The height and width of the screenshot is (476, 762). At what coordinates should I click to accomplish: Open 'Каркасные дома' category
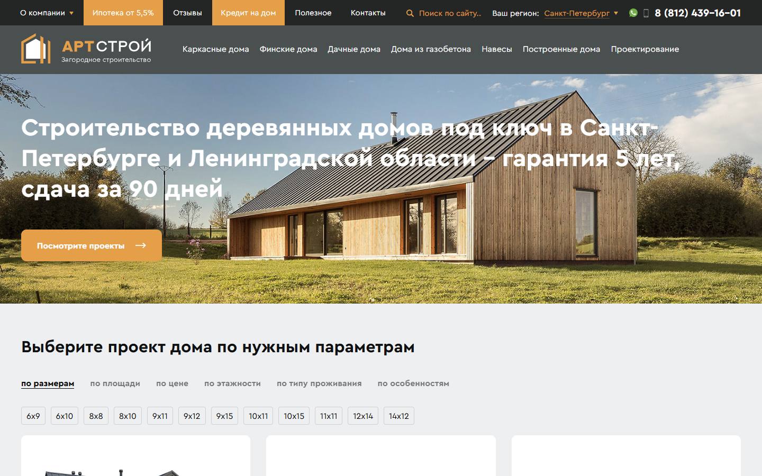pos(215,49)
